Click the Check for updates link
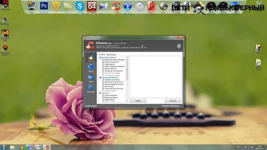Screen dimensions: 267x150 click(x=171, y=106)
